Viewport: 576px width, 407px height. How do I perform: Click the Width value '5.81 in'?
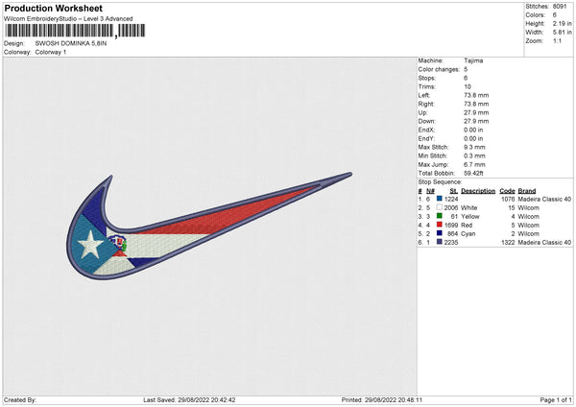(562, 33)
